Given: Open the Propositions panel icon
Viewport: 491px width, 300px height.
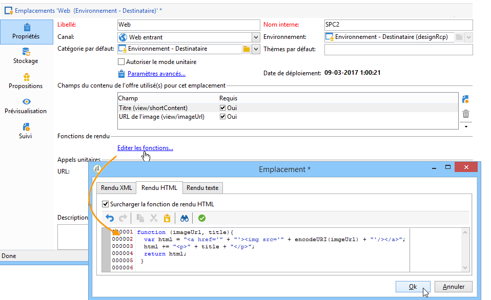Looking at the screenshot, I should 26,81.
